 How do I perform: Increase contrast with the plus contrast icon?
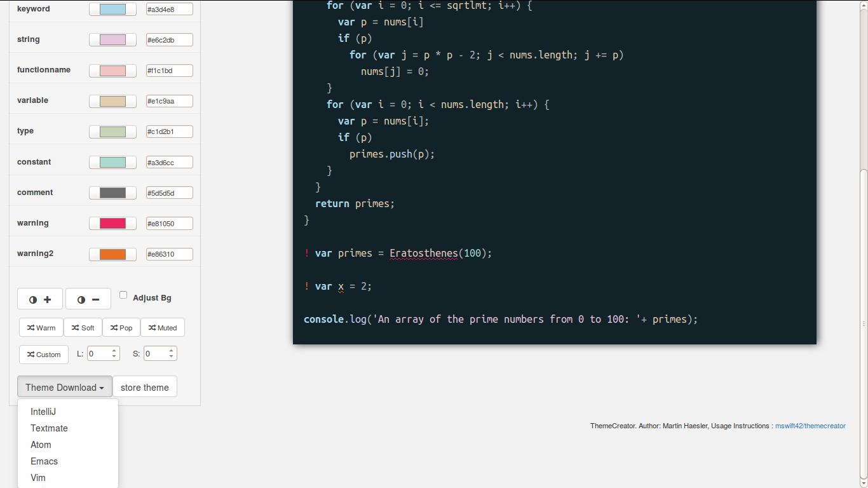(x=39, y=299)
